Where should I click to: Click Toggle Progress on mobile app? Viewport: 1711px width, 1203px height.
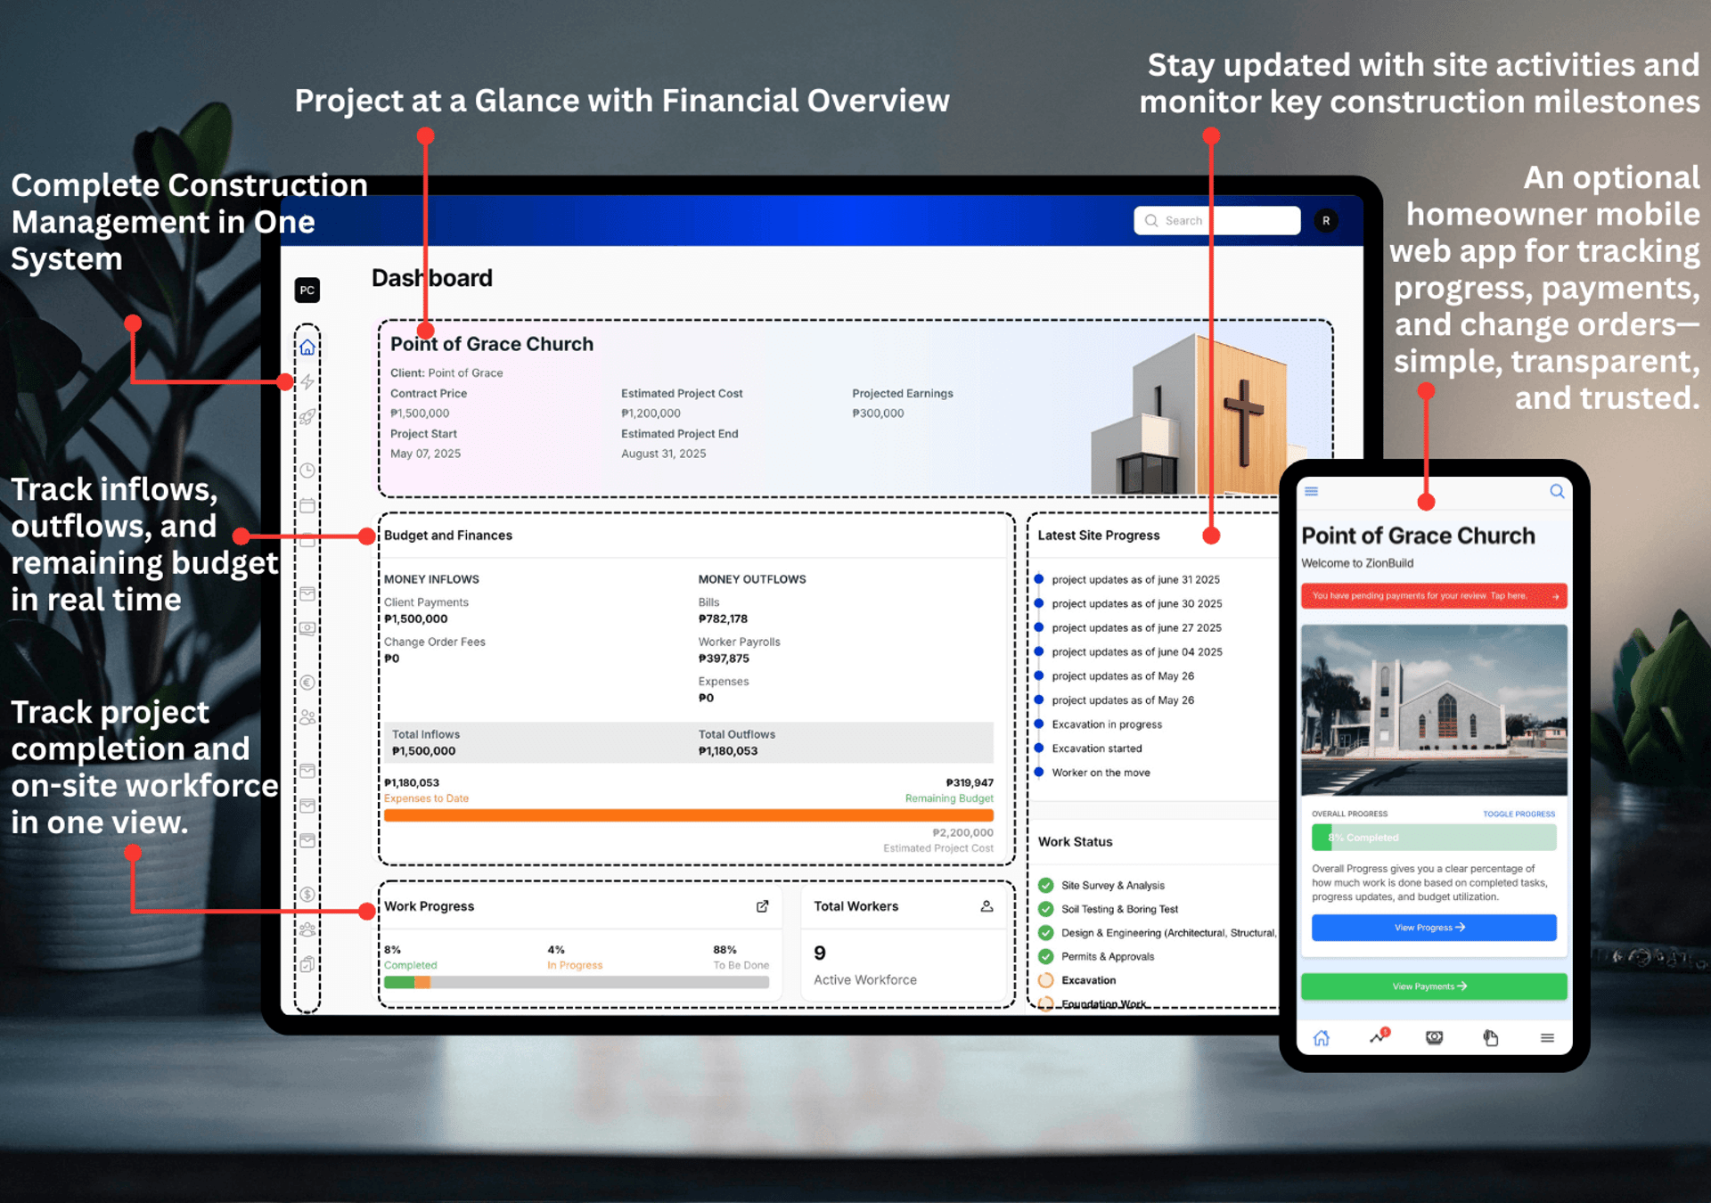tap(1519, 814)
